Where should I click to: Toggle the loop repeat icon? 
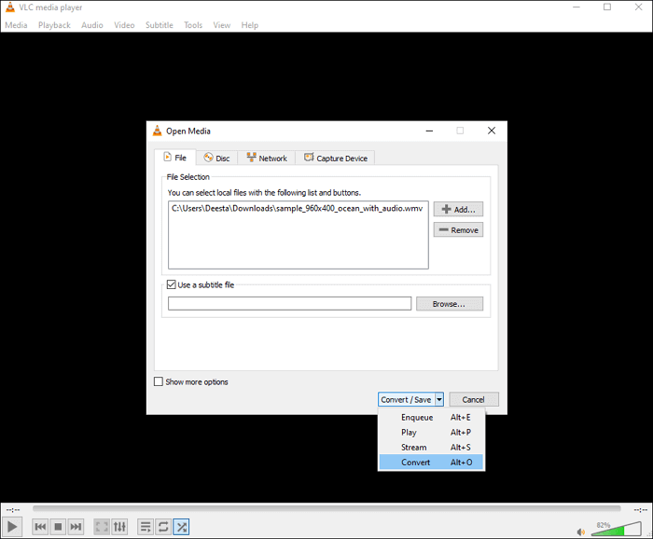[x=163, y=527]
